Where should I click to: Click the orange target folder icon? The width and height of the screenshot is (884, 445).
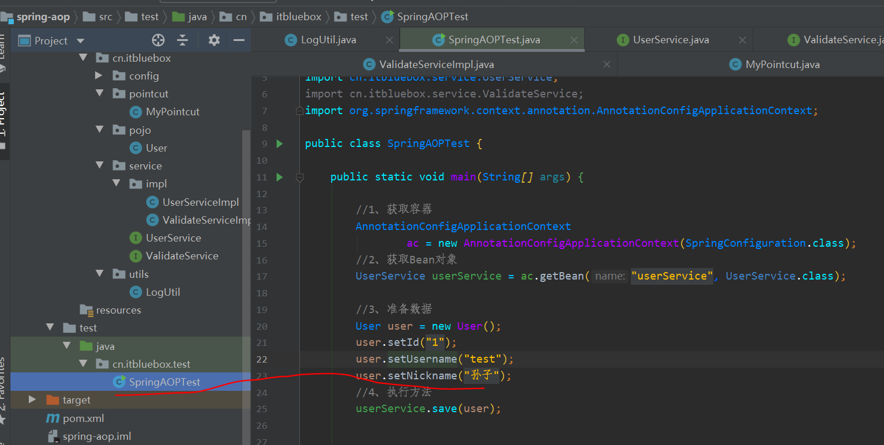(x=52, y=399)
